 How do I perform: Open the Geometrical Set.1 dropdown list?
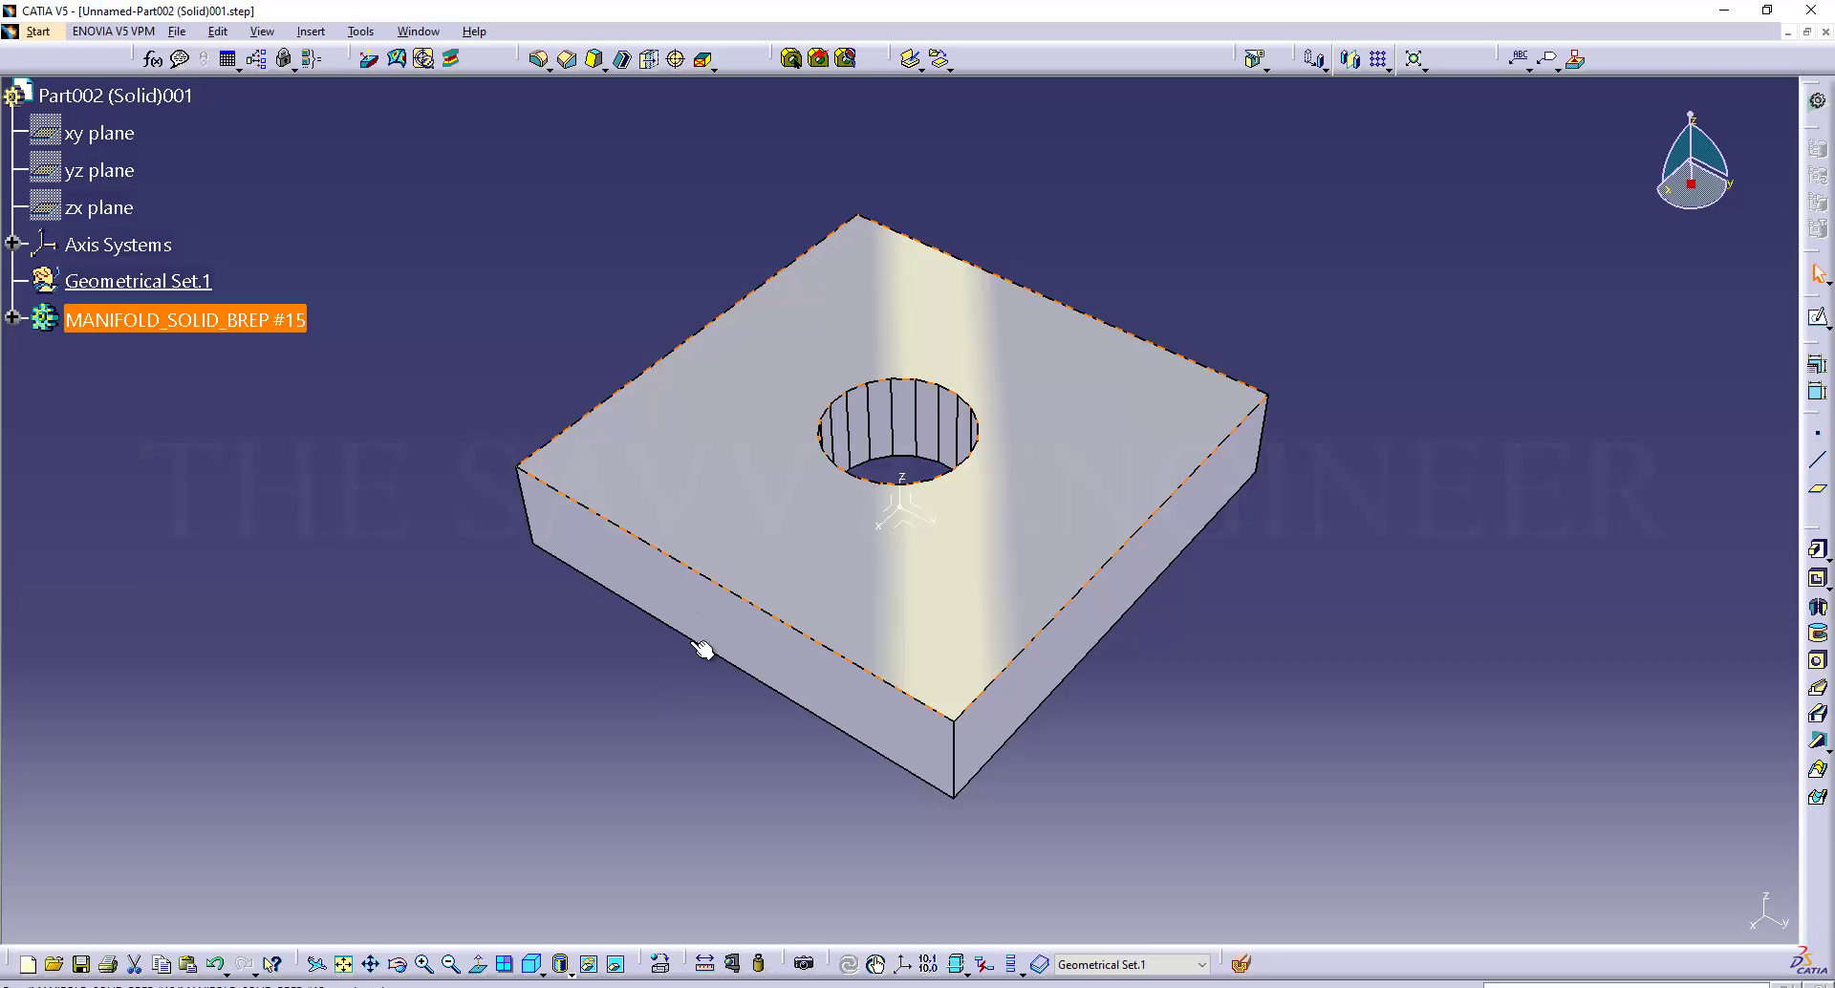point(1201,965)
